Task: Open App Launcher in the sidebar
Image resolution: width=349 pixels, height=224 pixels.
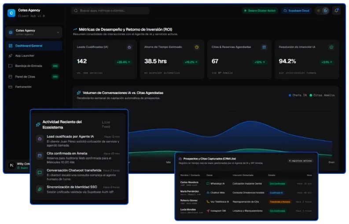Action: click(34, 55)
